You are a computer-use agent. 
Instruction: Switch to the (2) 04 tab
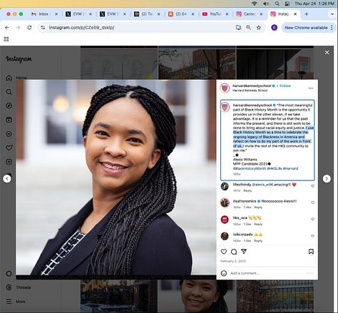coord(181,14)
